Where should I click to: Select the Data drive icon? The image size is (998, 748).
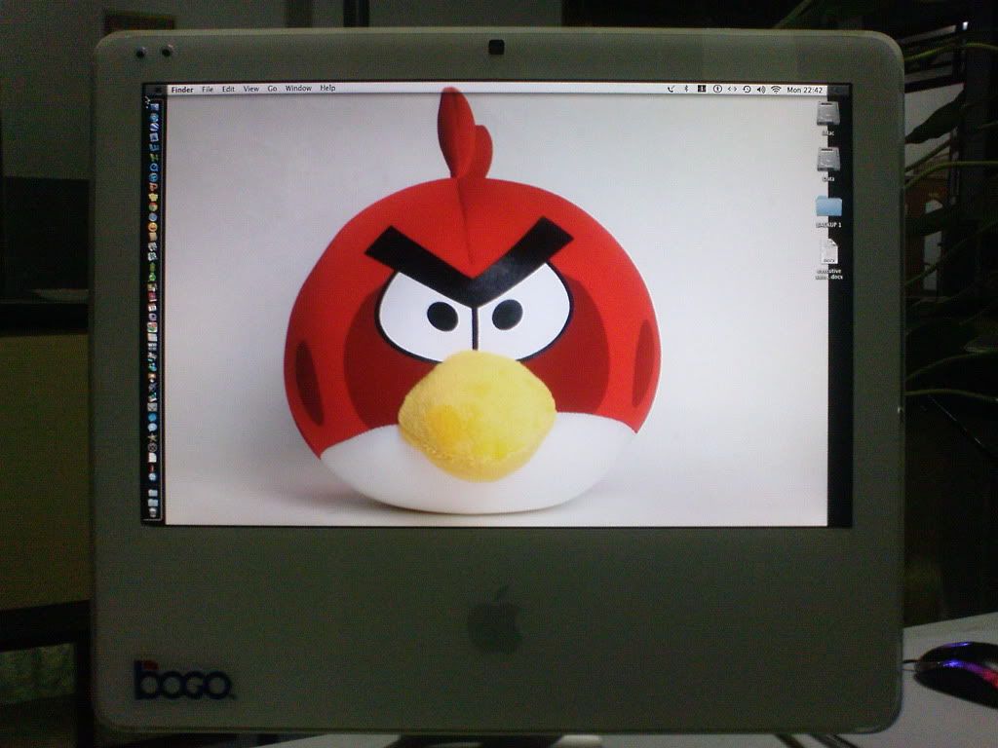pyautogui.click(x=828, y=160)
